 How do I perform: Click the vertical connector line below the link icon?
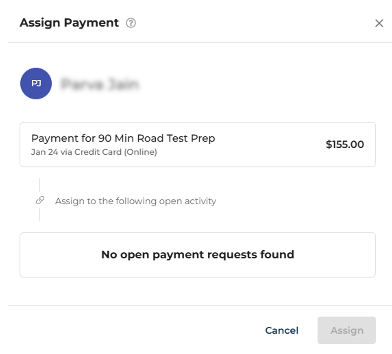[40, 215]
